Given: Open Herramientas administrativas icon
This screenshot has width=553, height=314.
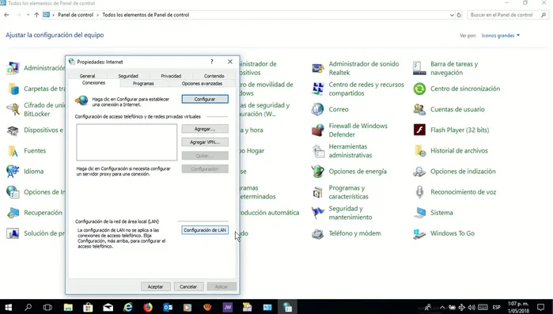Looking at the screenshot, I should [x=318, y=151].
